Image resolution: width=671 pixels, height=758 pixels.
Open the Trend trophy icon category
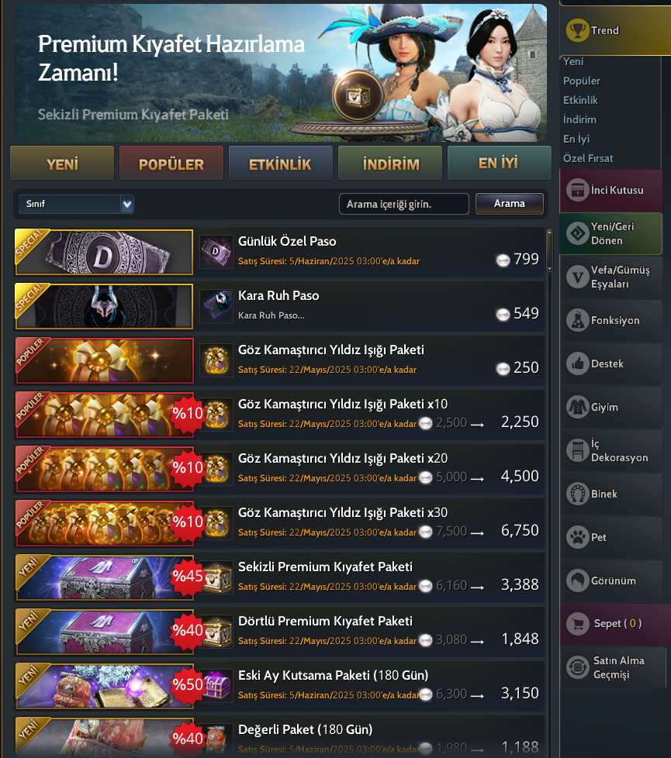[577, 30]
